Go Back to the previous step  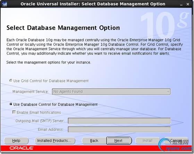tap(94, 141)
